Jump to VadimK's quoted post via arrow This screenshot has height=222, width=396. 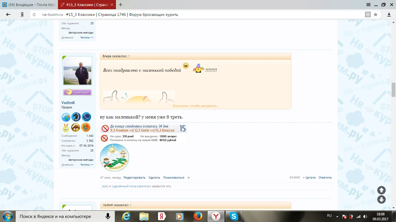[x=131, y=205]
